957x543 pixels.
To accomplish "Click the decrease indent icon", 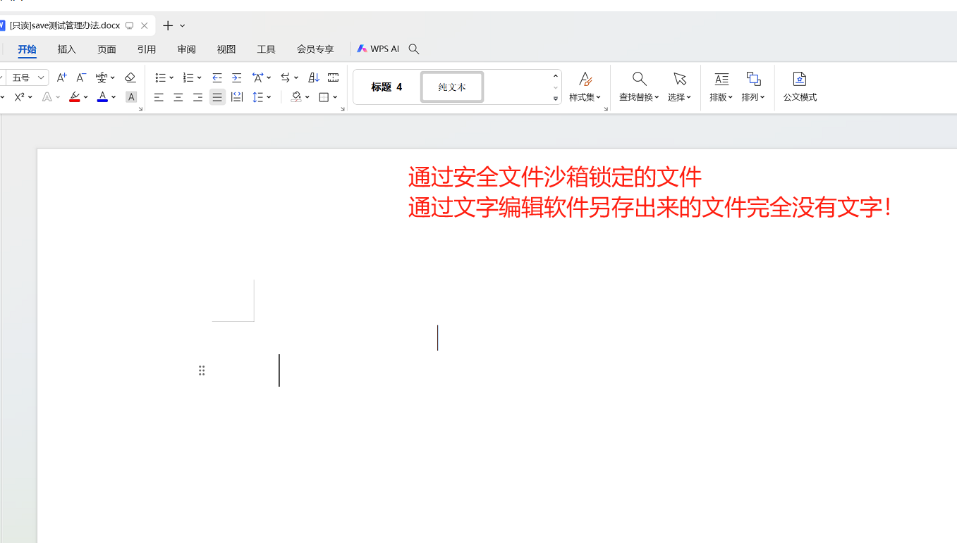I will [217, 77].
